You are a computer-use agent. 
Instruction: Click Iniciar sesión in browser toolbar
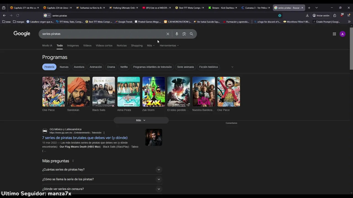click(x=321, y=15)
